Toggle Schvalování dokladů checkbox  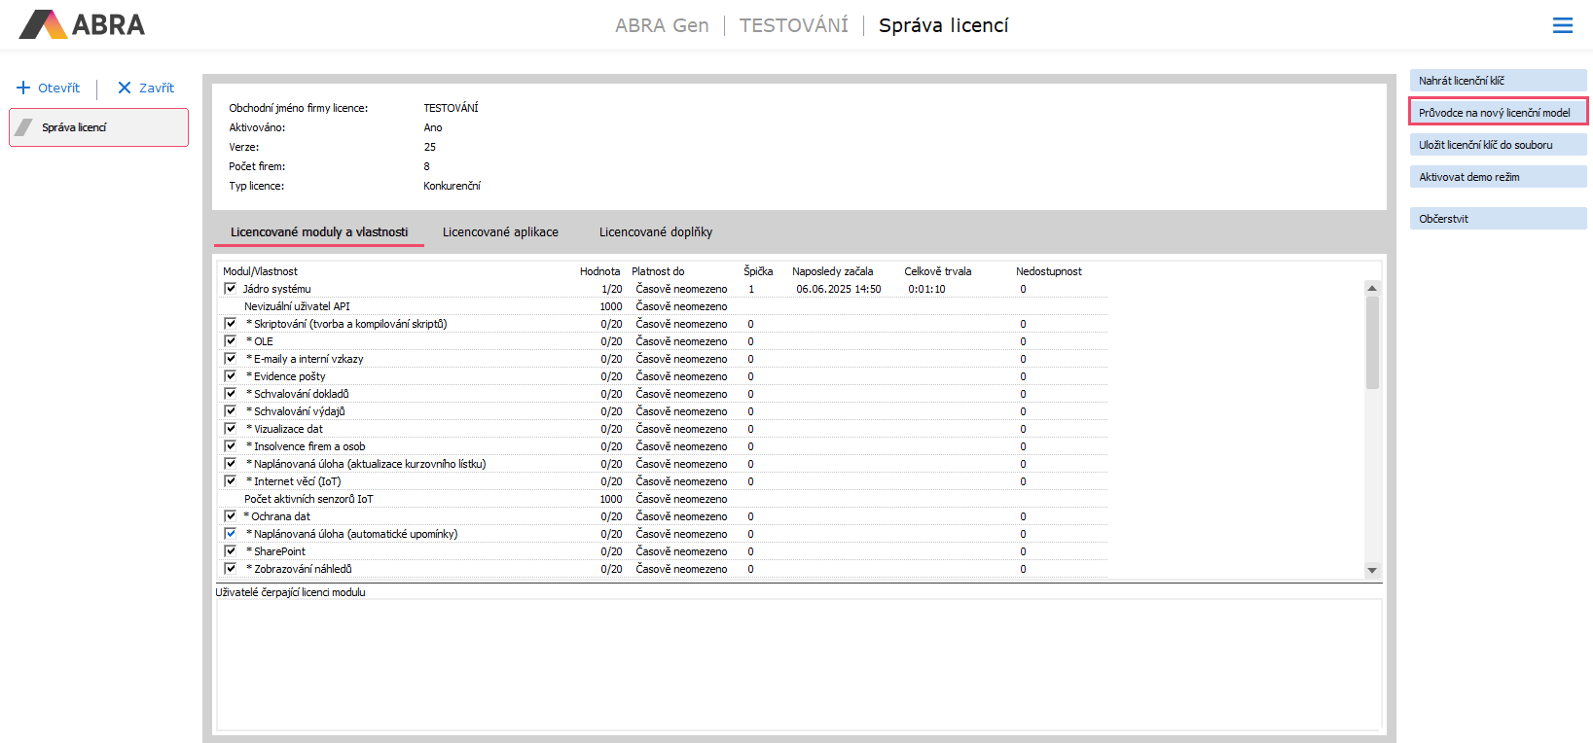pos(231,394)
